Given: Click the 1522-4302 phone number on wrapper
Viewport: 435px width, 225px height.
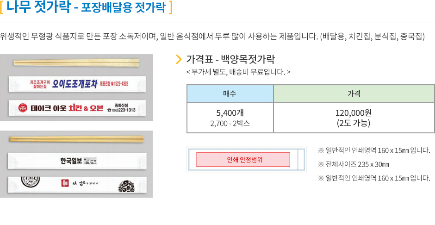Looking at the screenshot, I should coord(121,84).
